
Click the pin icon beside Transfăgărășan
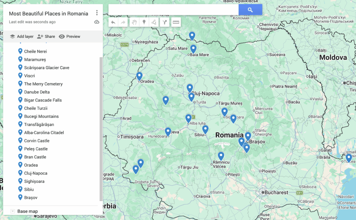pyautogui.click(x=20, y=124)
